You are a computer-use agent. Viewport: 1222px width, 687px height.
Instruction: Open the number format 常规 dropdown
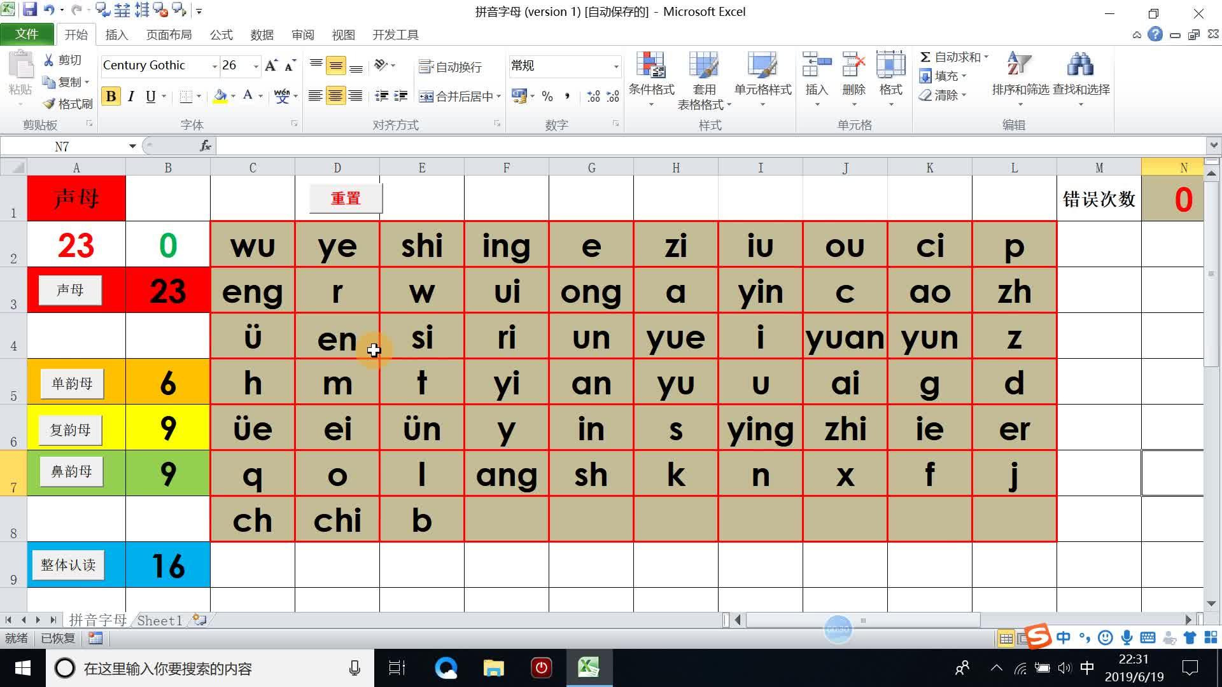coord(615,66)
